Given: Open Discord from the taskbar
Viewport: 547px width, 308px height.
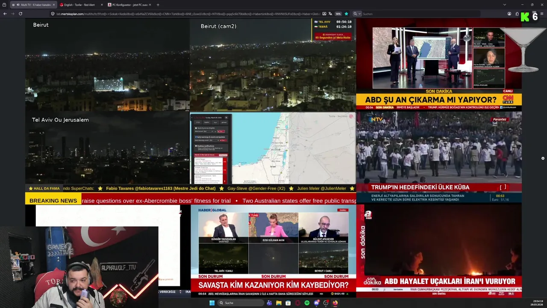Looking at the screenshot, I should pos(317,303).
